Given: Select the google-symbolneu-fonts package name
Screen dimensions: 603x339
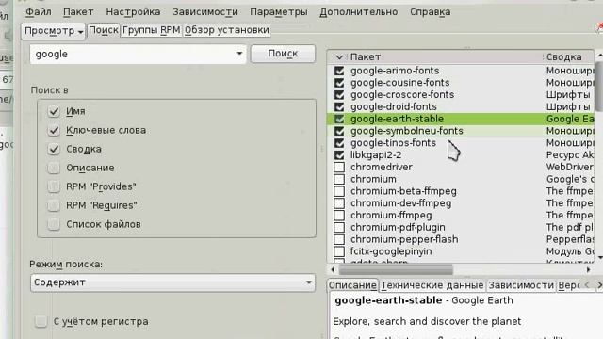Looking at the screenshot, I should pyautogui.click(x=406, y=131).
